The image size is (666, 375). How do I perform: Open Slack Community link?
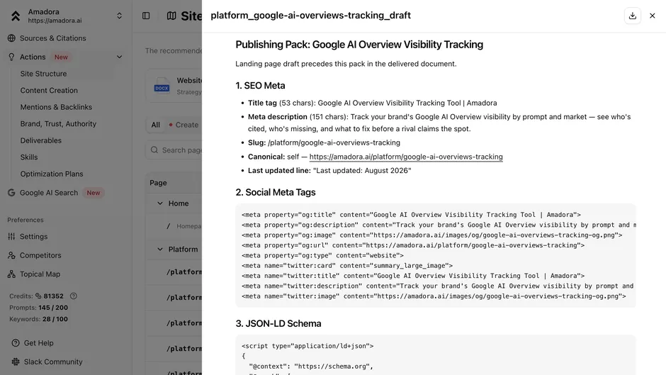tap(53, 362)
